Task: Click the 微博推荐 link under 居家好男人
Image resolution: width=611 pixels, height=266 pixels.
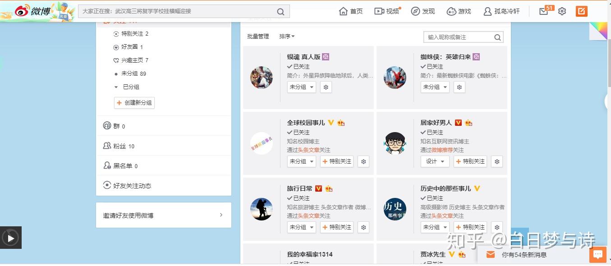Action: [x=442, y=150]
